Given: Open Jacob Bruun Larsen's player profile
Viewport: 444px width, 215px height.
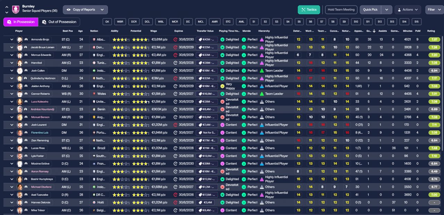Looking at the screenshot, I should pos(42,47).
